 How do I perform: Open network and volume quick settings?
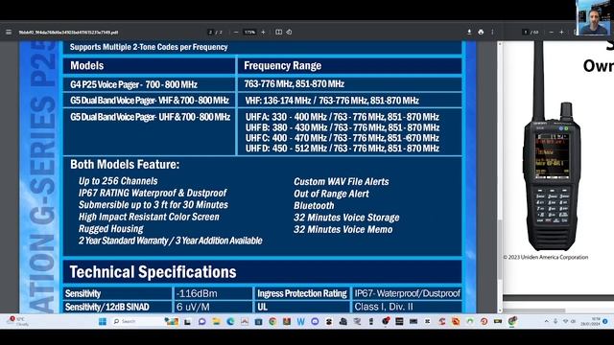[x=569, y=322]
